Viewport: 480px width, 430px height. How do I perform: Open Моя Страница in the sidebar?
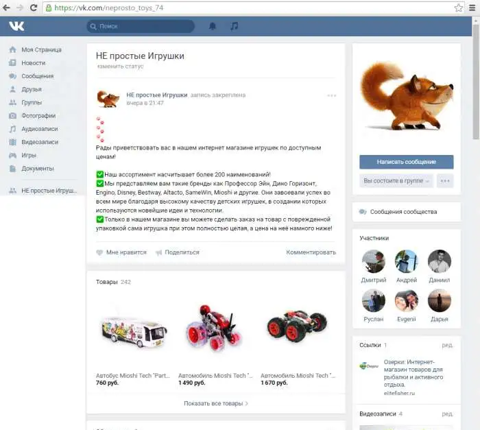click(x=41, y=49)
